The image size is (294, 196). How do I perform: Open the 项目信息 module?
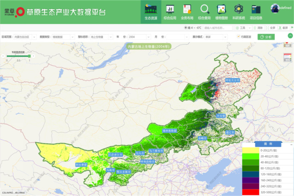pos(256,11)
